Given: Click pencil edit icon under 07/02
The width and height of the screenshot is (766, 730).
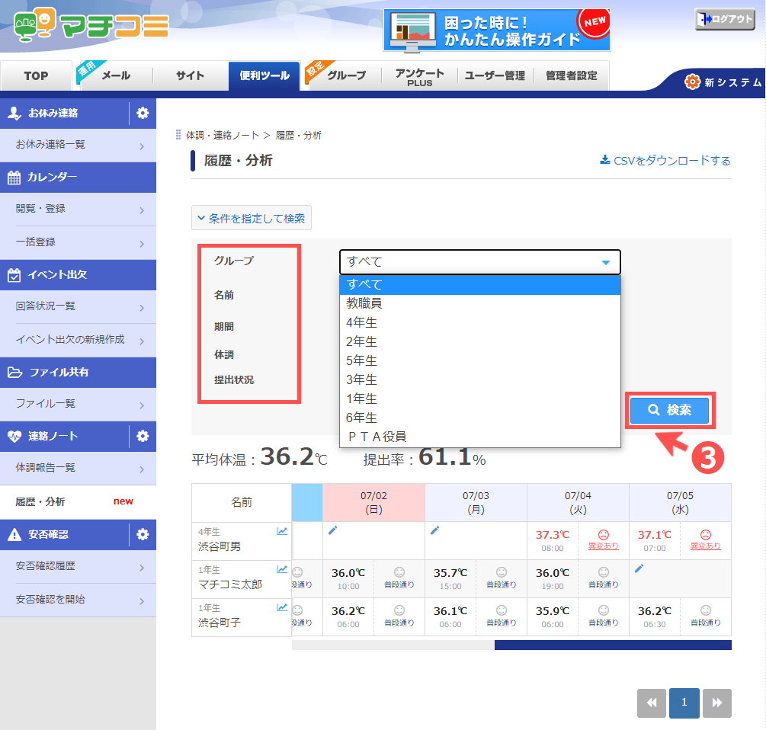Looking at the screenshot, I should click(x=332, y=530).
